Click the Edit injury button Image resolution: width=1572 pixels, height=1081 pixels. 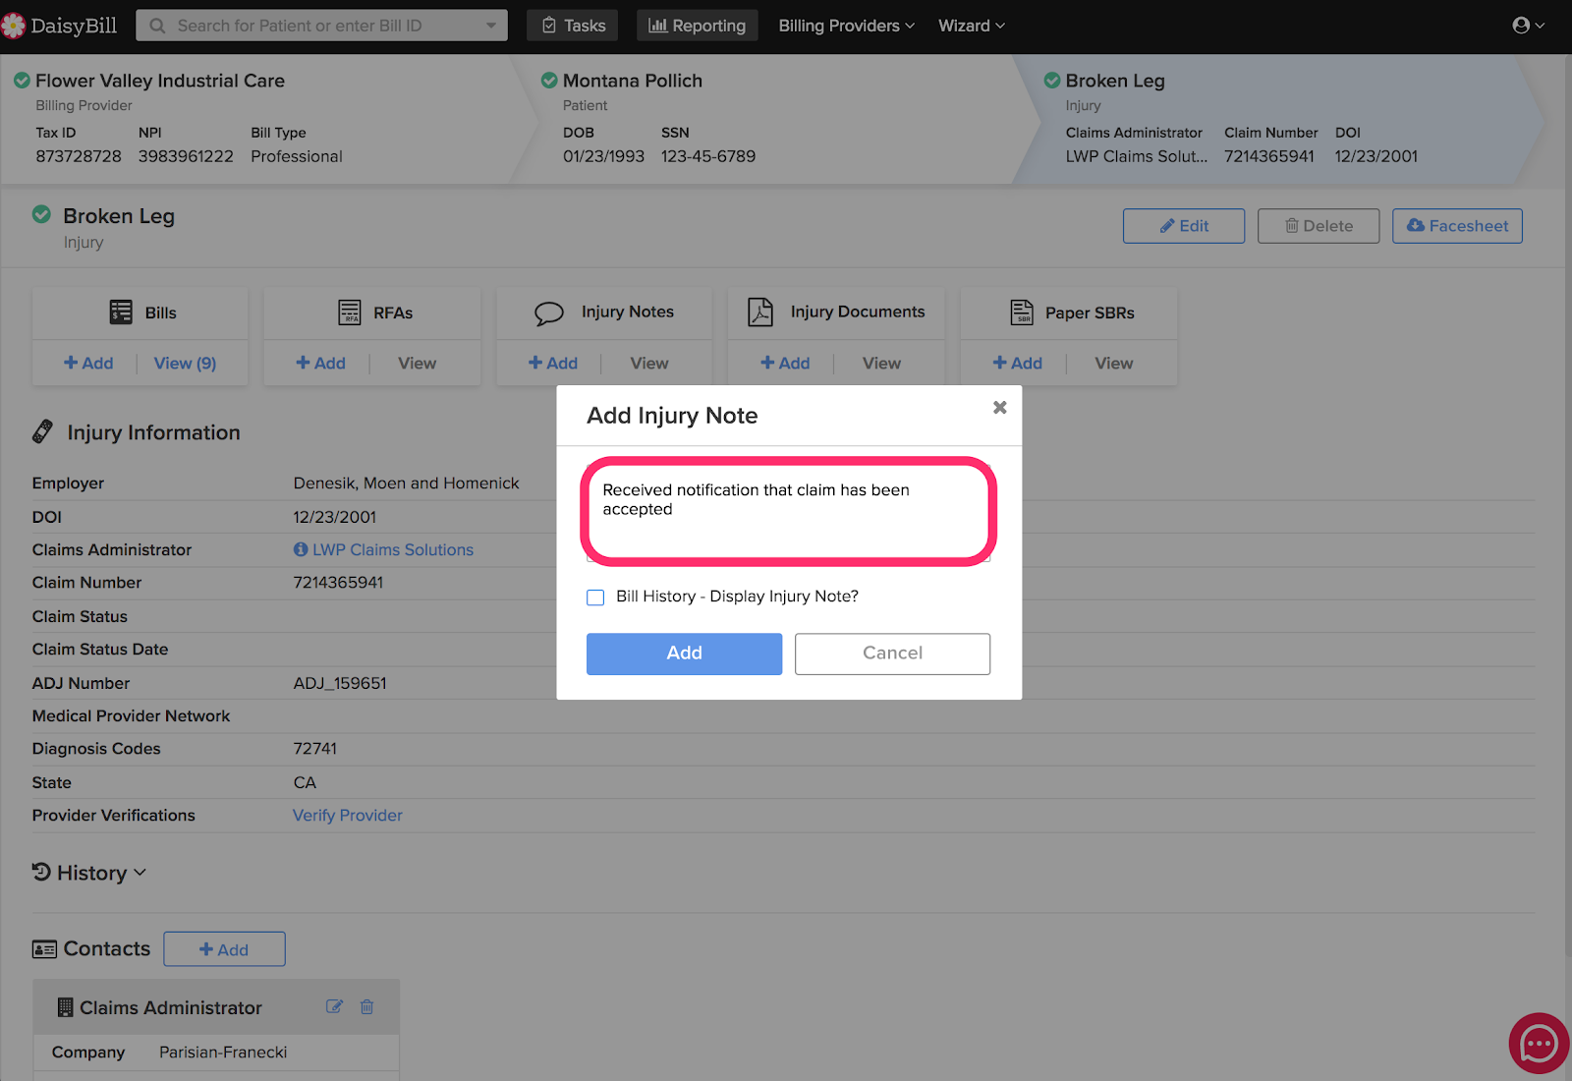[x=1184, y=226]
